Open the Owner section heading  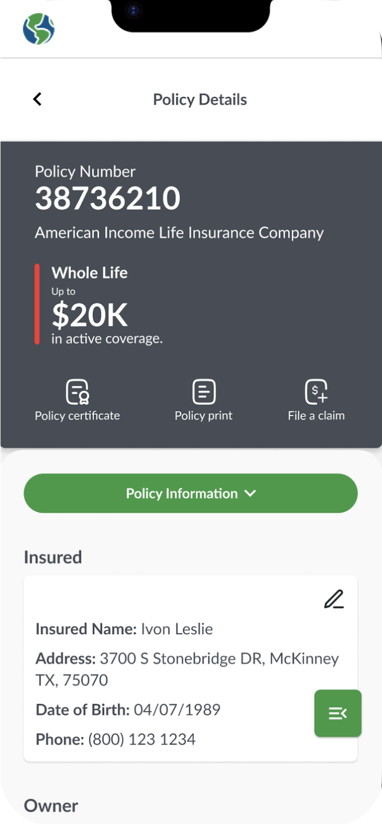pos(51,805)
